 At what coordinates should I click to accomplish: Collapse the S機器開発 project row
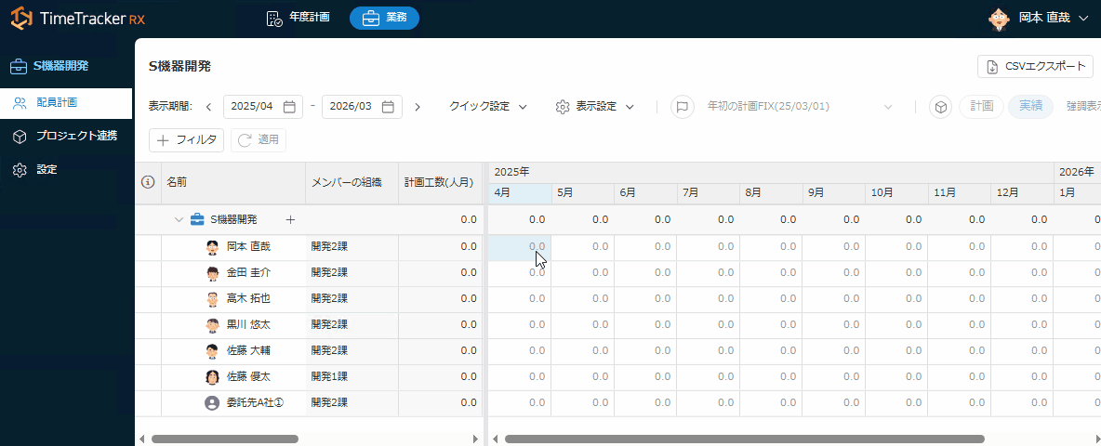178,220
